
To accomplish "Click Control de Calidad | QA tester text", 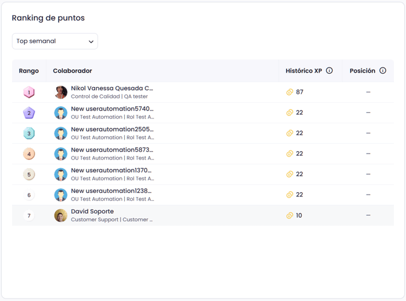I will tap(109, 96).
